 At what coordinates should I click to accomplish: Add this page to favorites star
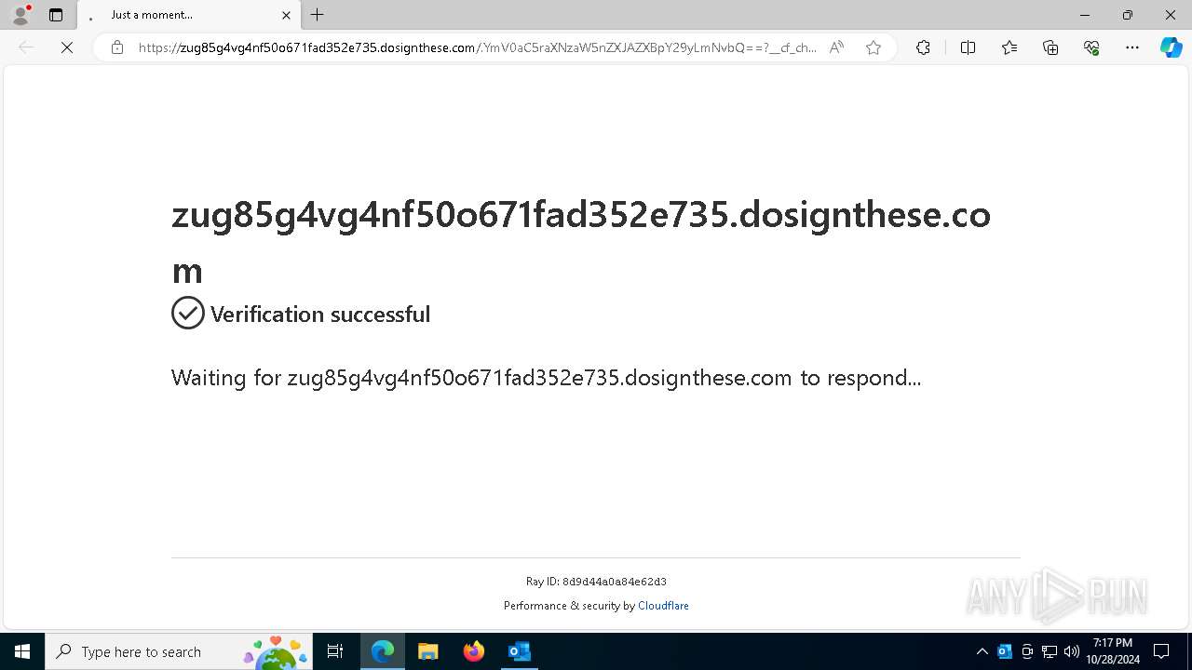[x=873, y=47]
